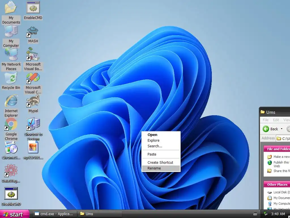Collapse the File and Folder Tasks header
This screenshot has height=218, width=290.
[277, 149]
